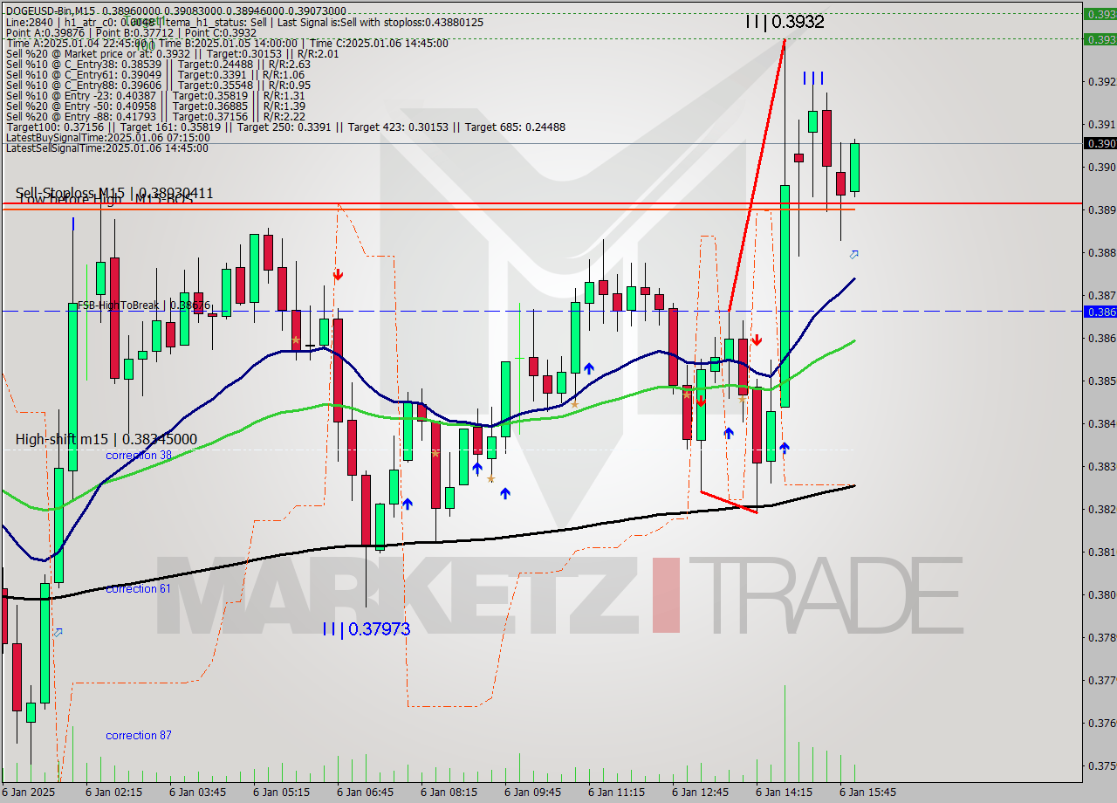This screenshot has height=803, width=1117.
Task: Select the 'C_Entry88: 0.39606' sell line
Action: tap(158, 85)
